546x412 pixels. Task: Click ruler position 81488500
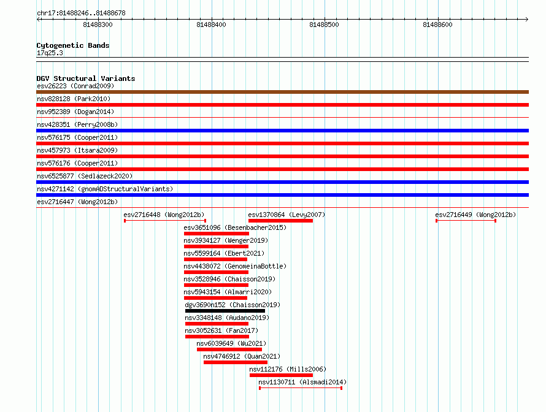(x=324, y=25)
